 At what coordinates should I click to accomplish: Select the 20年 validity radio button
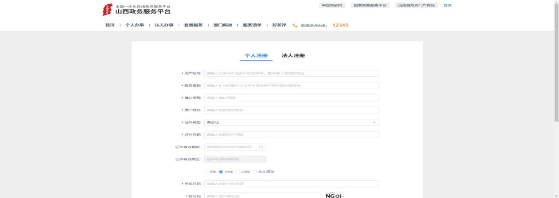click(237, 172)
